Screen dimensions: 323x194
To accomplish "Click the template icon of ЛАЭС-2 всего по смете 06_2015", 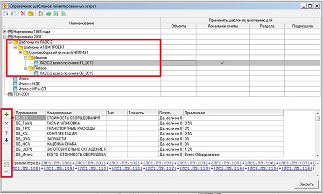I will tap(36, 73).
